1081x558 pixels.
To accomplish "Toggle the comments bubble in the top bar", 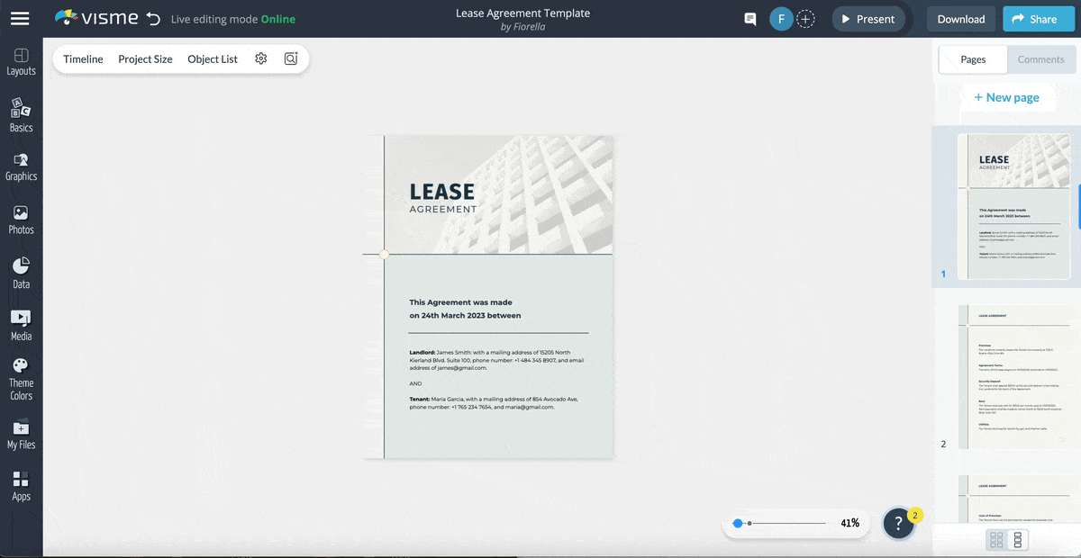I will 749,18.
